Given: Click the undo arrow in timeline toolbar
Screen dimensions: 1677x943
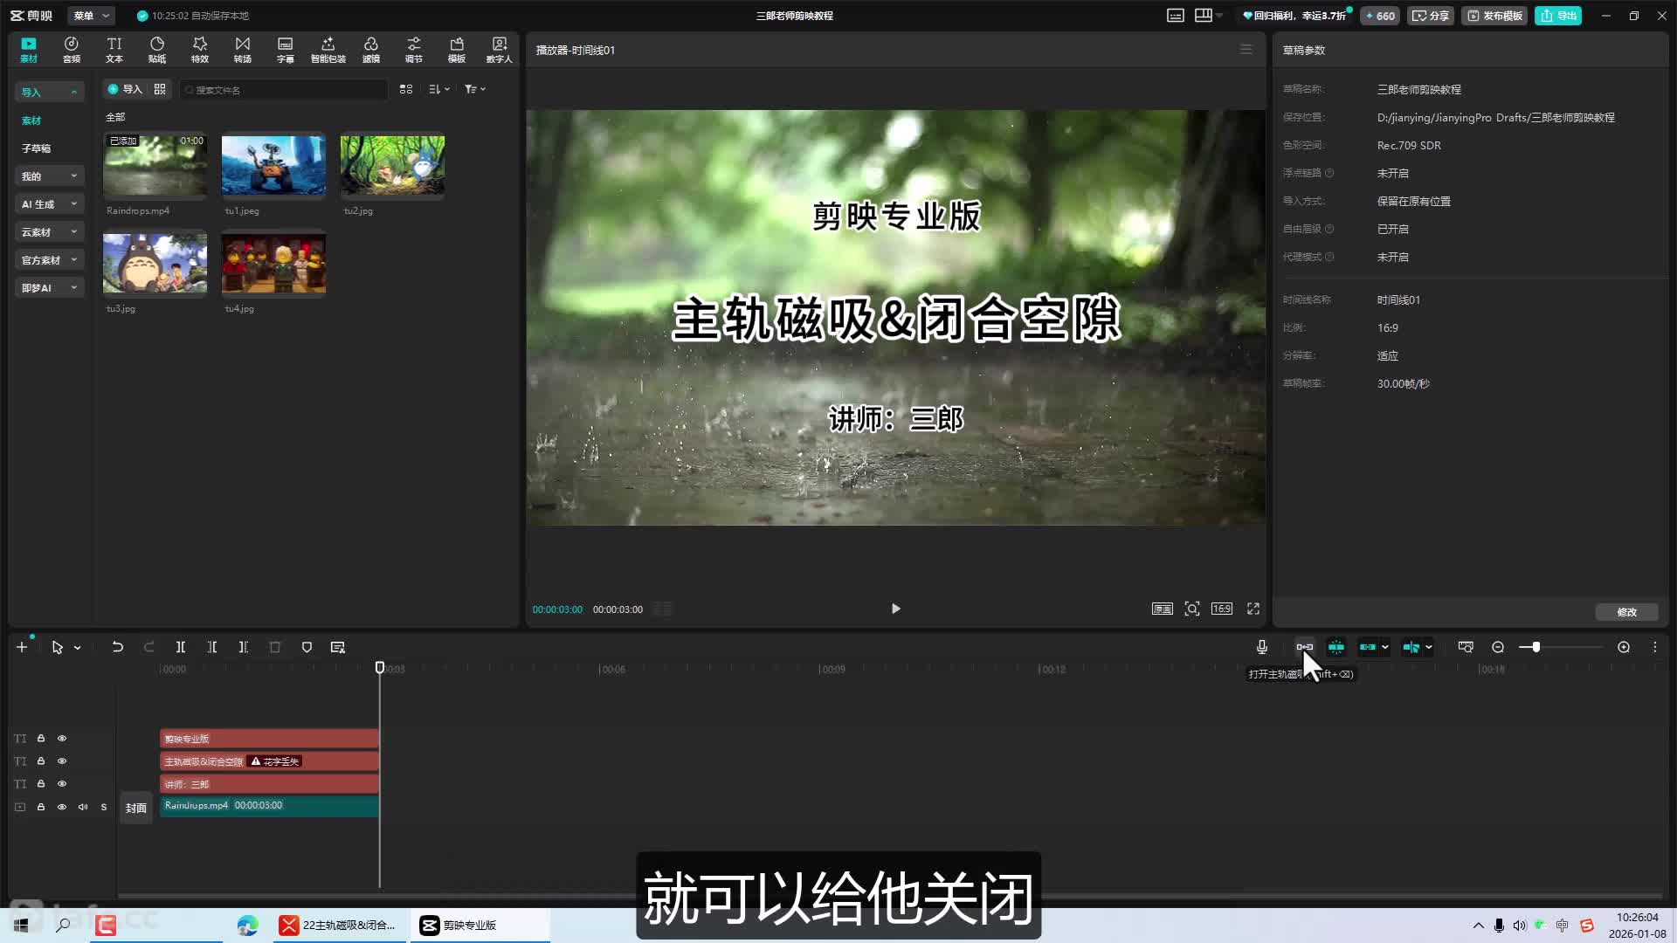Looking at the screenshot, I should [117, 647].
